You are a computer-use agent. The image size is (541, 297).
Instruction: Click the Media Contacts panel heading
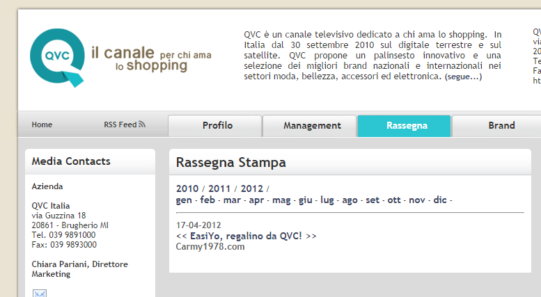click(71, 161)
